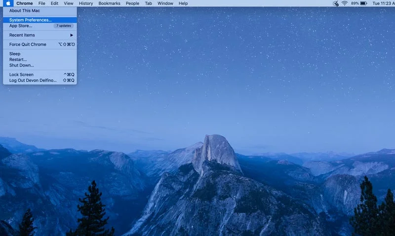Screen dimensions: 395x236
Task: Select Shut Down option
Action: click(21, 65)
